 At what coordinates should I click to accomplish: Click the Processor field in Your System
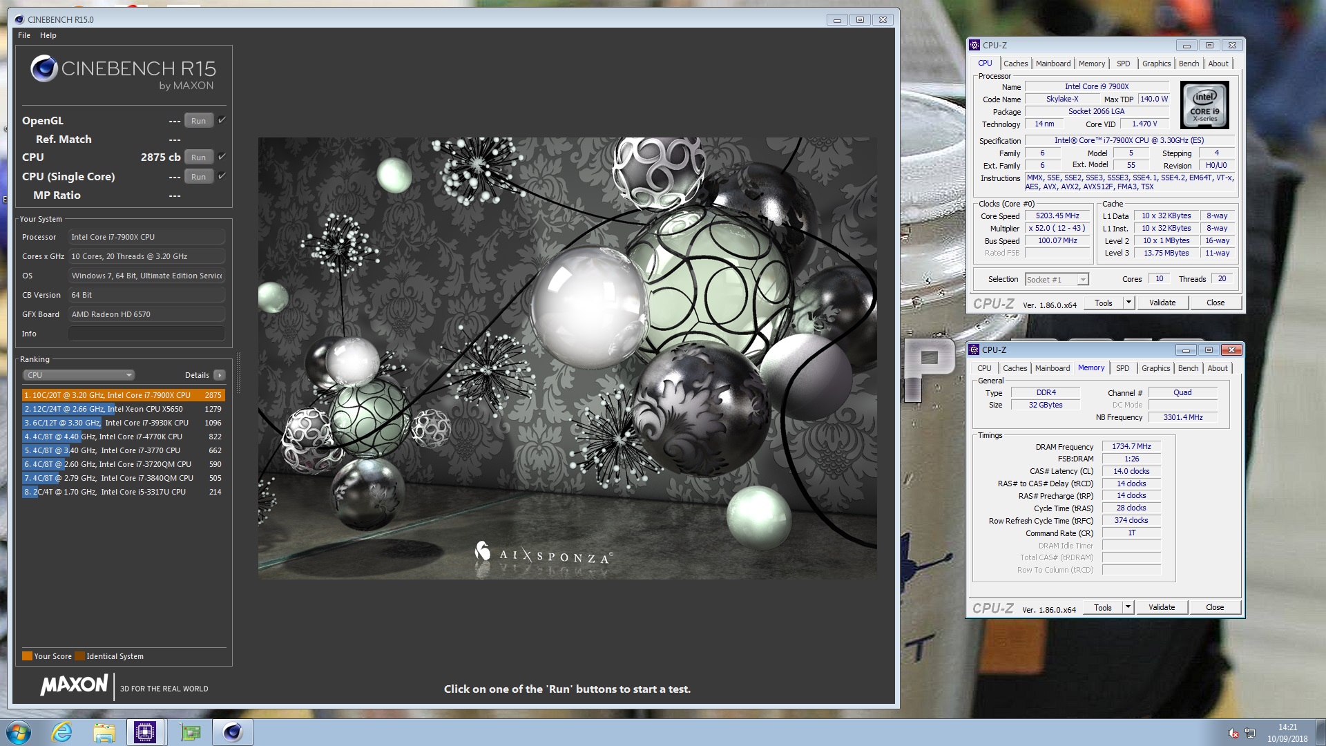(146, 237)
